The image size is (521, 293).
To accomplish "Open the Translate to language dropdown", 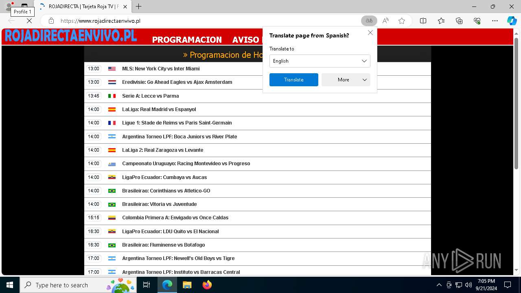I will pyautogui.click(x=320, y=61).
